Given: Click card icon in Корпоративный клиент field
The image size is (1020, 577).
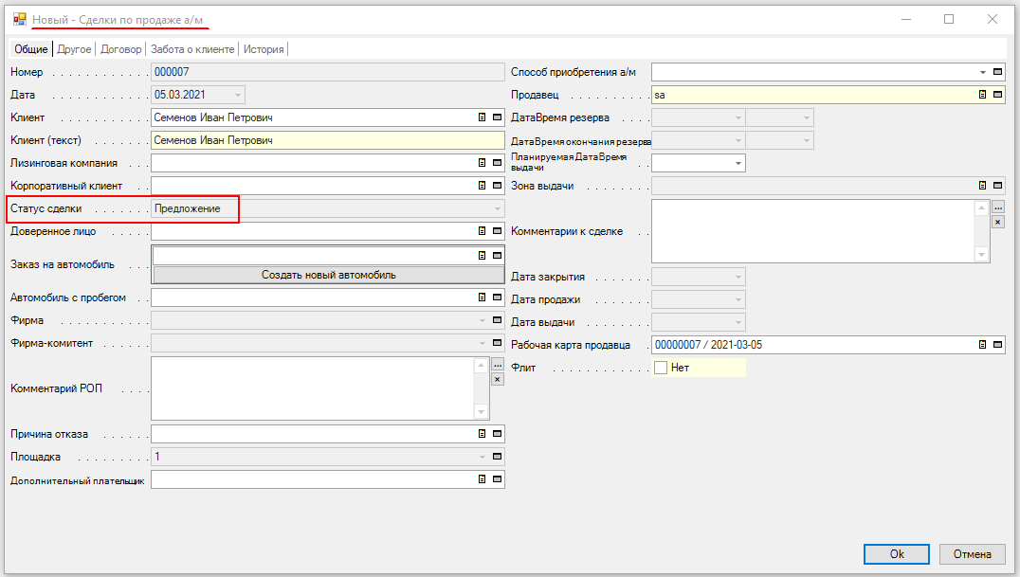Looking at the screenshot, I should coord(482,186).
